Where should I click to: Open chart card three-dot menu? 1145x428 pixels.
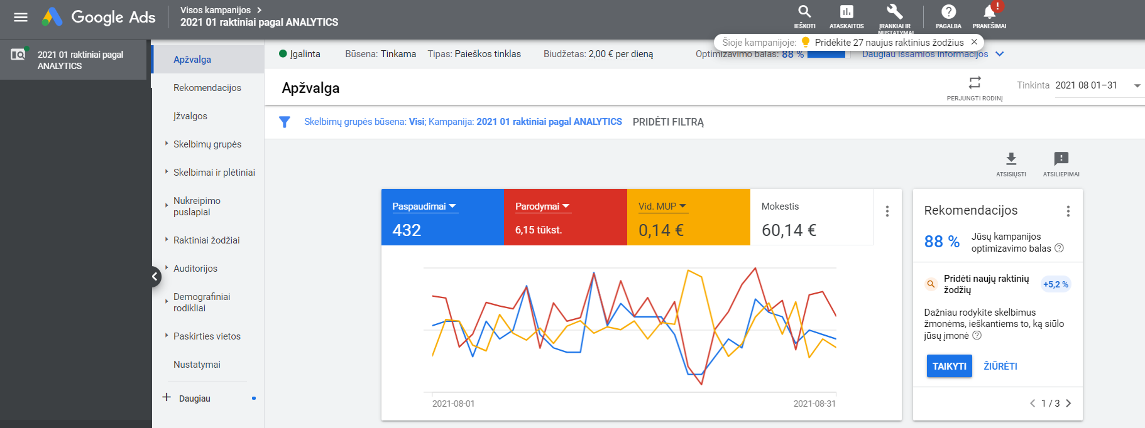(887, 211)
